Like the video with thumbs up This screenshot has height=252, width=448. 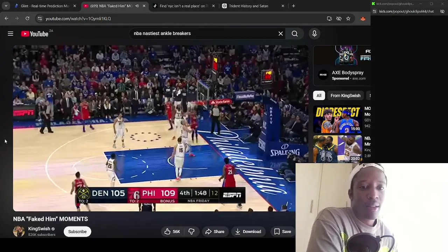(x=172, y=232)
